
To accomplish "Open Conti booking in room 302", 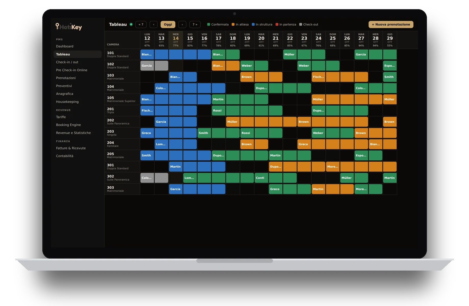I will point(276,178).
